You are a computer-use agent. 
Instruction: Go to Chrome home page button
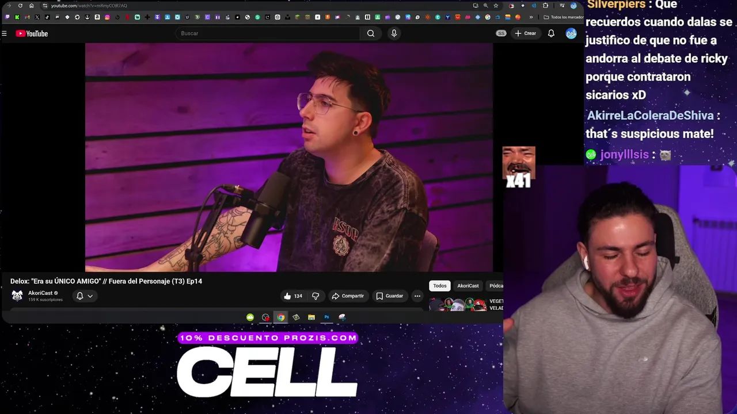point(32,6)
